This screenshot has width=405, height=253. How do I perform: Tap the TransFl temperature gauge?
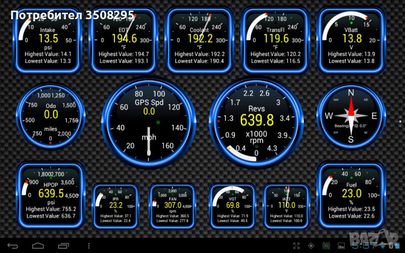[x=275, y=39]
